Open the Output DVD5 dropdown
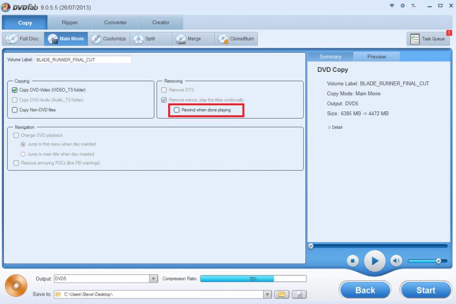The image size is (456, 304). (x=153, y=279)
